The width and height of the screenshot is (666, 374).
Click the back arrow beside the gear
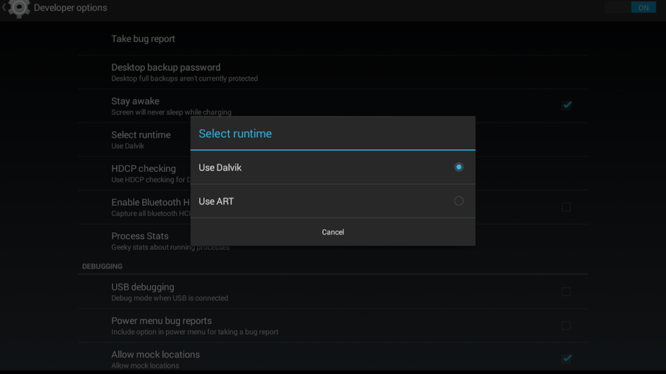tap(4, 8)
